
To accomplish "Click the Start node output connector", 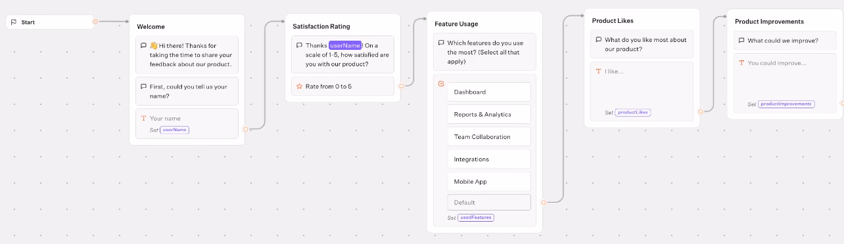I will coord(95,22).
